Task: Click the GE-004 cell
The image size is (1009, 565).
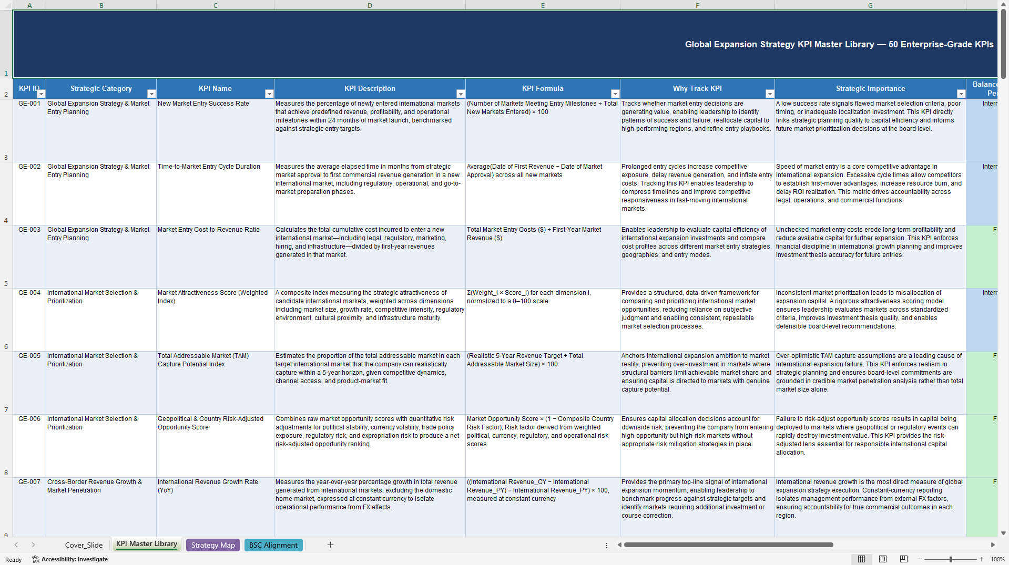Action: click(29, 320)
